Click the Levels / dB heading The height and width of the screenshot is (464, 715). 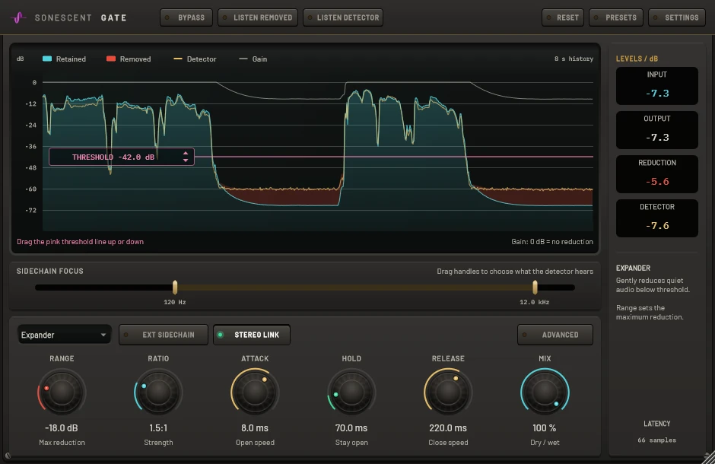637,59
